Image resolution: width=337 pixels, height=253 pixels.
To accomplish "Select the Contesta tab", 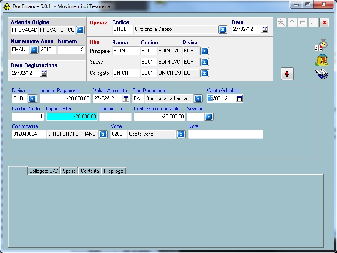I will point(89,171).
